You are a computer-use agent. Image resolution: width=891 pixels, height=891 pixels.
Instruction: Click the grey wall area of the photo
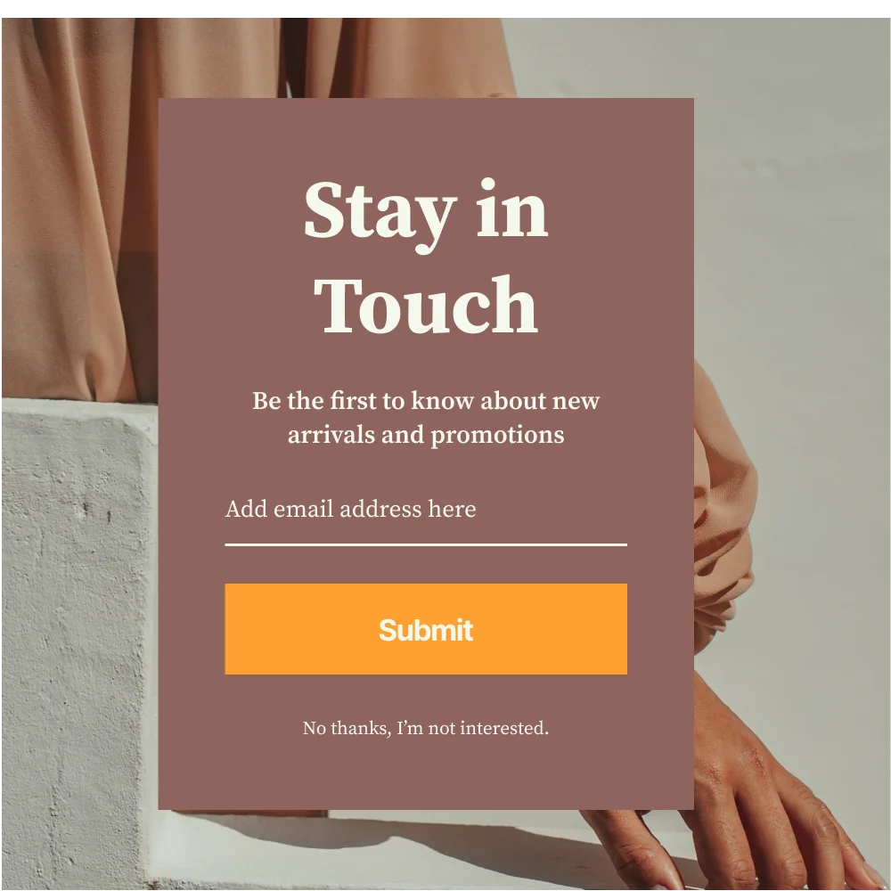pos(796,227)
